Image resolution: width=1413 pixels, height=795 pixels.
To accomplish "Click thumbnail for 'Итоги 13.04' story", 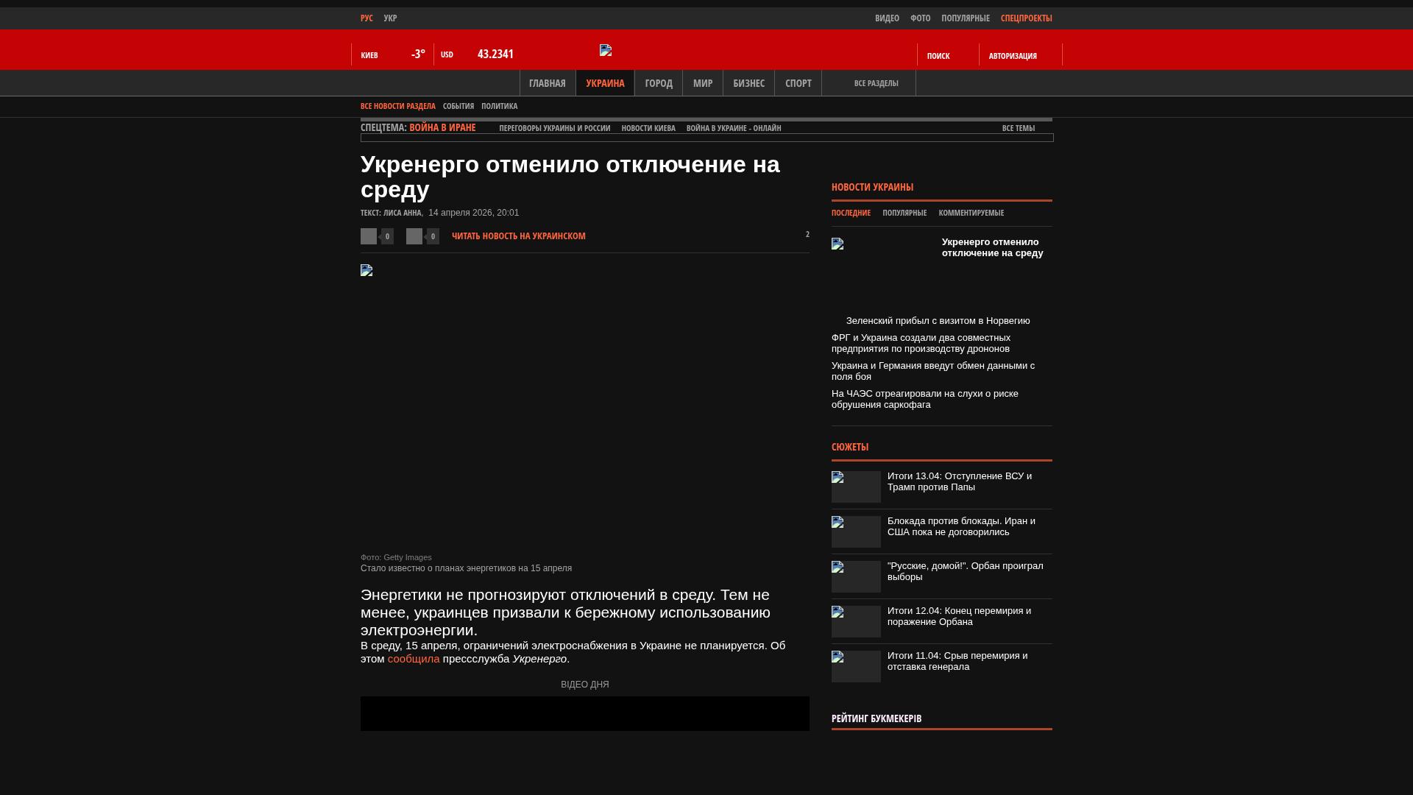I will (856, 487).
